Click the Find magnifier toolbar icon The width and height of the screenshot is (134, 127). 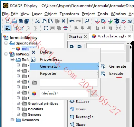pos(87,21)
